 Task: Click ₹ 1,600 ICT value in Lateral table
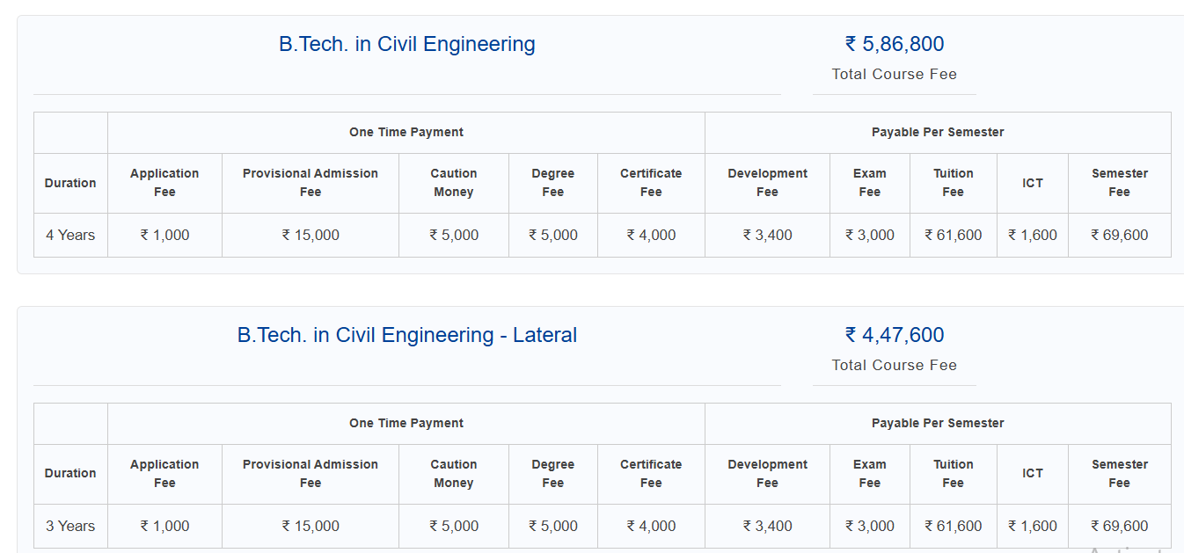[1032, 526]
